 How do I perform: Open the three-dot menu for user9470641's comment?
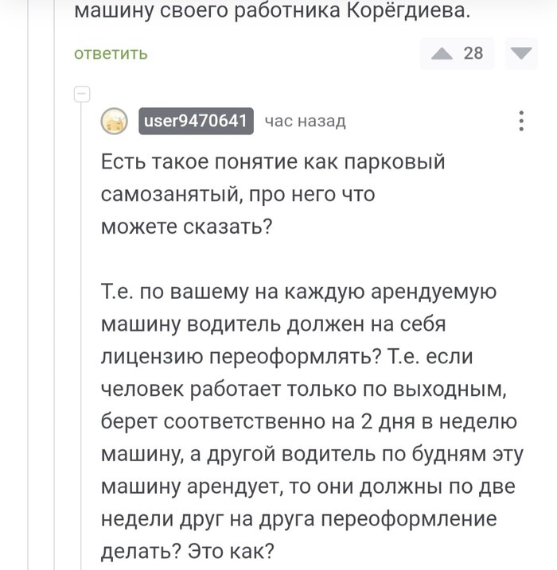coord(521,121)
